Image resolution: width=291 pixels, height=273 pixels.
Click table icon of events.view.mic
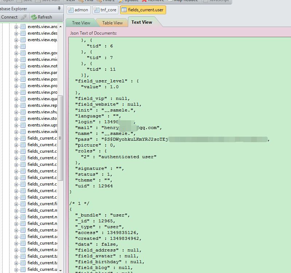(x=23, y=59)
